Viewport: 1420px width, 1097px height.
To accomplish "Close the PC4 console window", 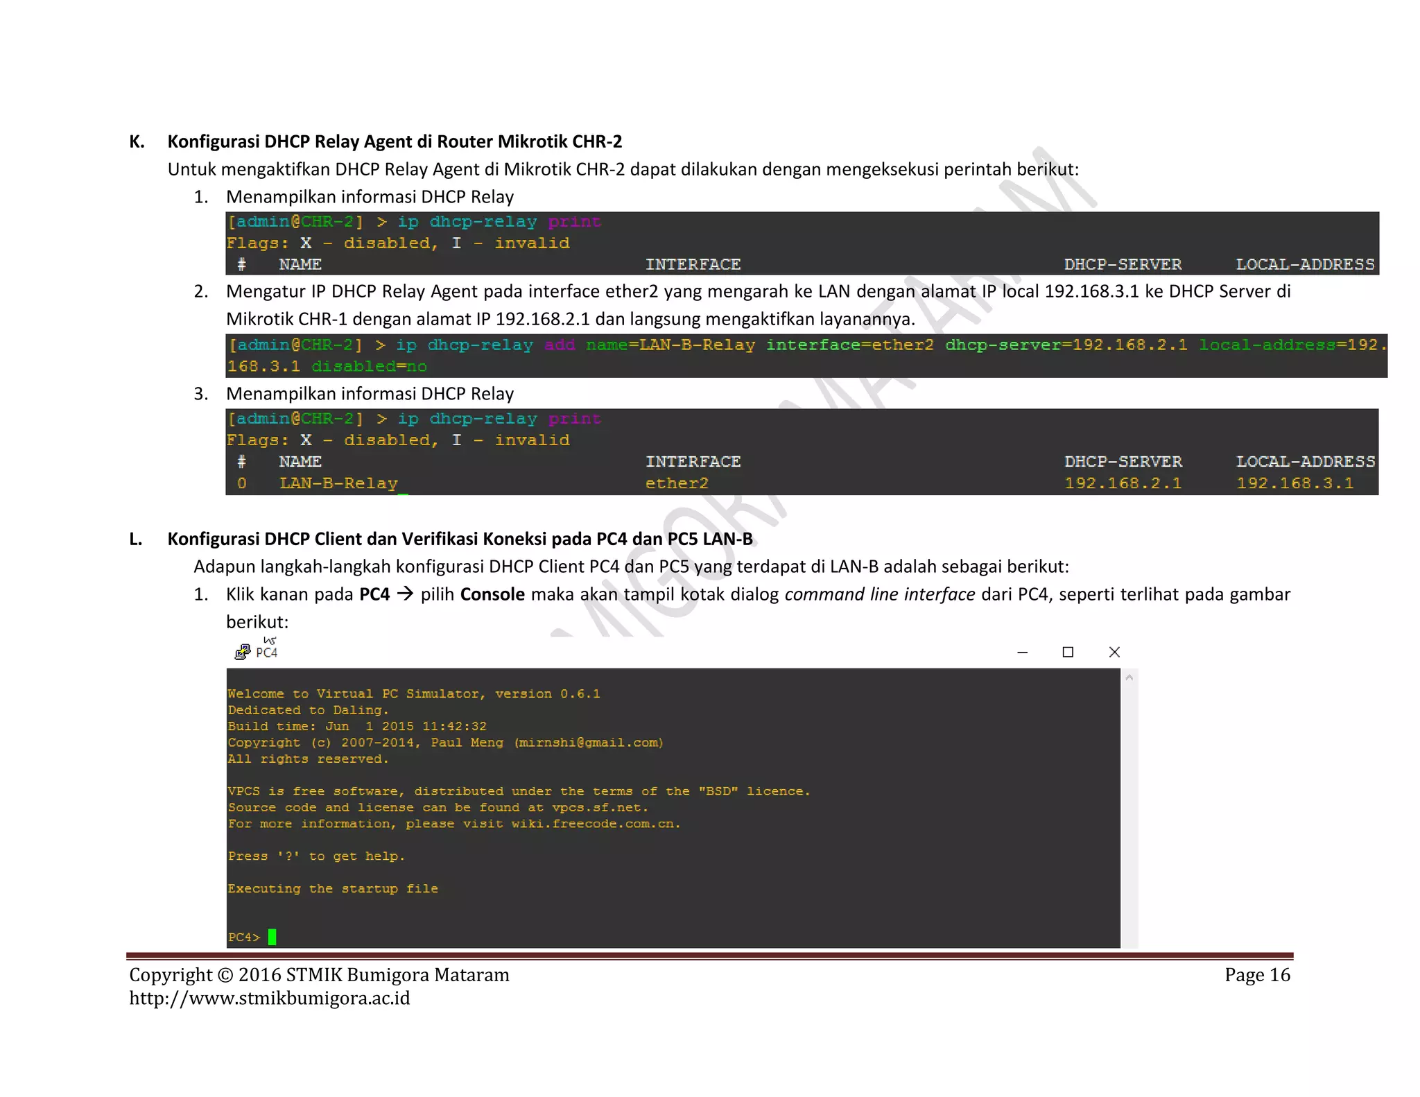I will (1114, 653).
